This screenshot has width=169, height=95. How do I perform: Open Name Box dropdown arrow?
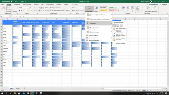pos(8,16)
